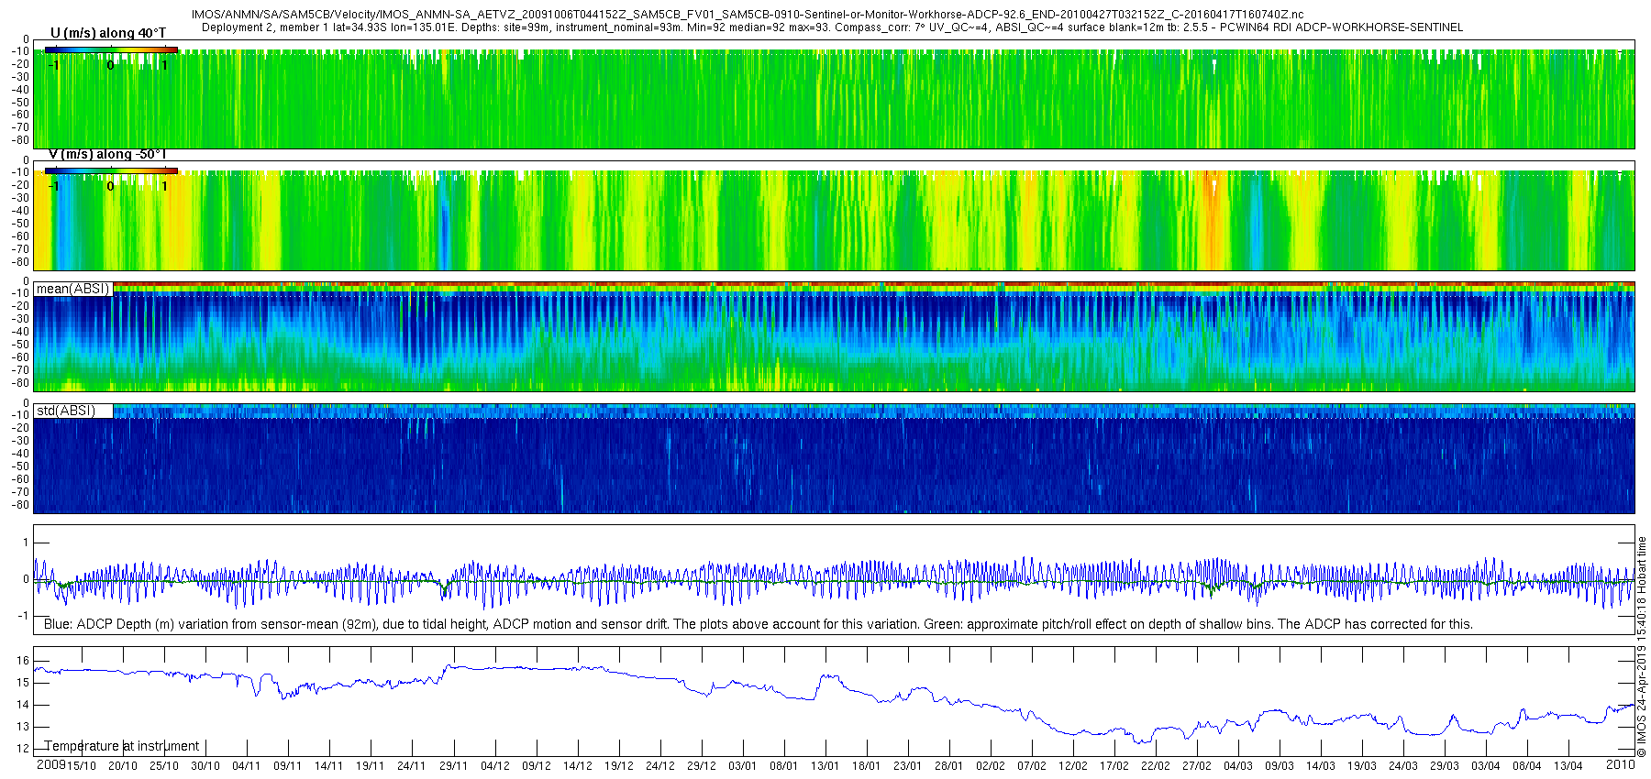Click the U velocity colorbar scale
The height and width of the screenshot is (779, 1651).
tap(111, 49)
